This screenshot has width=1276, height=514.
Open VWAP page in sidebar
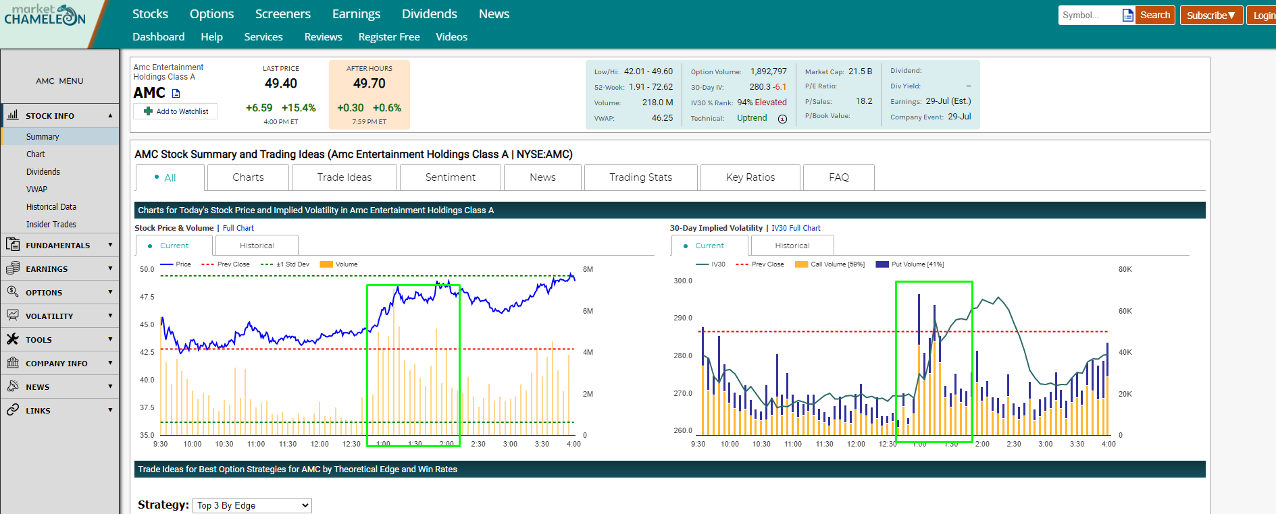click(37, 189)
